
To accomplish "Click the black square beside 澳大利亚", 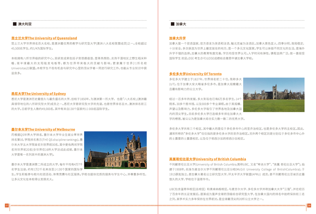I will coord(15,24).
